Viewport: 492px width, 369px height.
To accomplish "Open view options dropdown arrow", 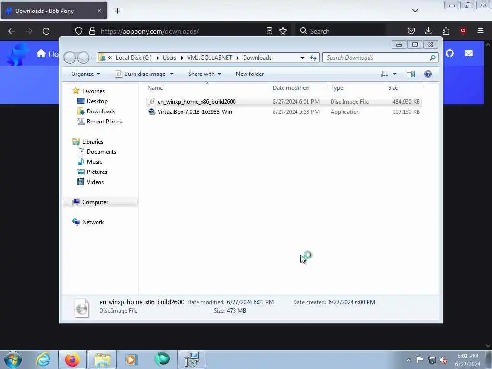I will tap(394, 74).
